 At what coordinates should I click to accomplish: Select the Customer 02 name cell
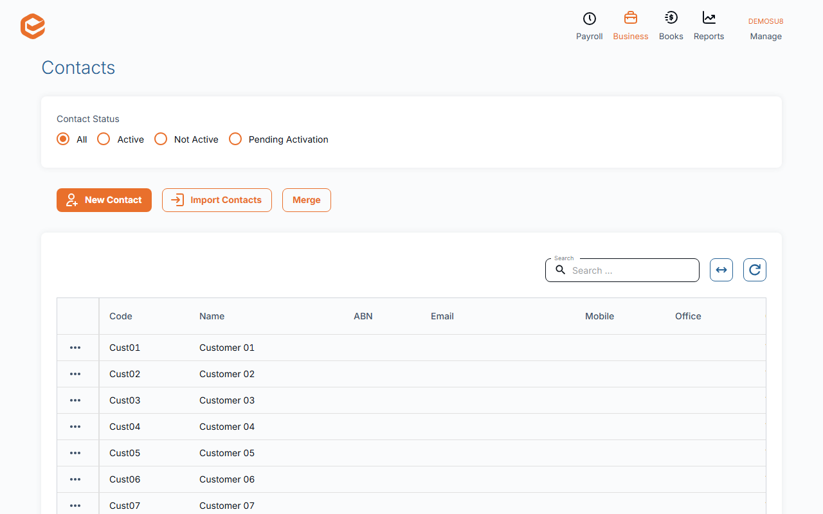pyautogui.click(x=227, y=374)
